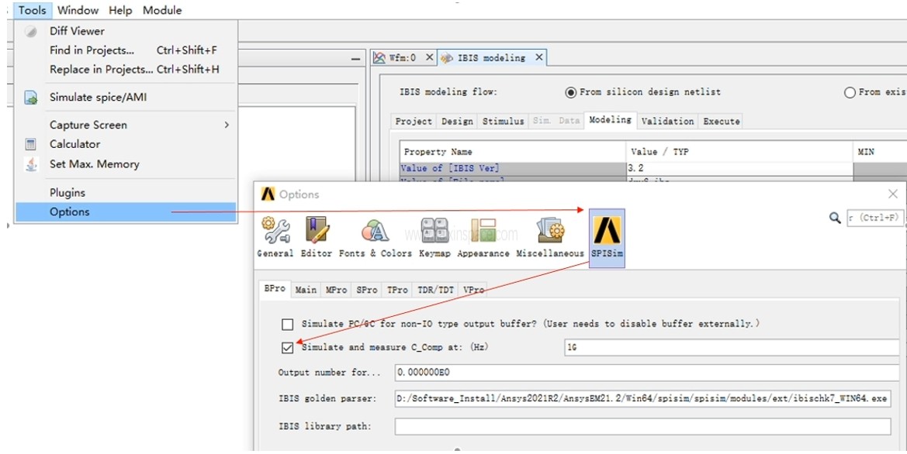The width and height of the screenshot is (907, 454).
Task: Enable Simulate PC/GC for non-IO checkbox
Action: pyautogui.click(x=288, y=324)
